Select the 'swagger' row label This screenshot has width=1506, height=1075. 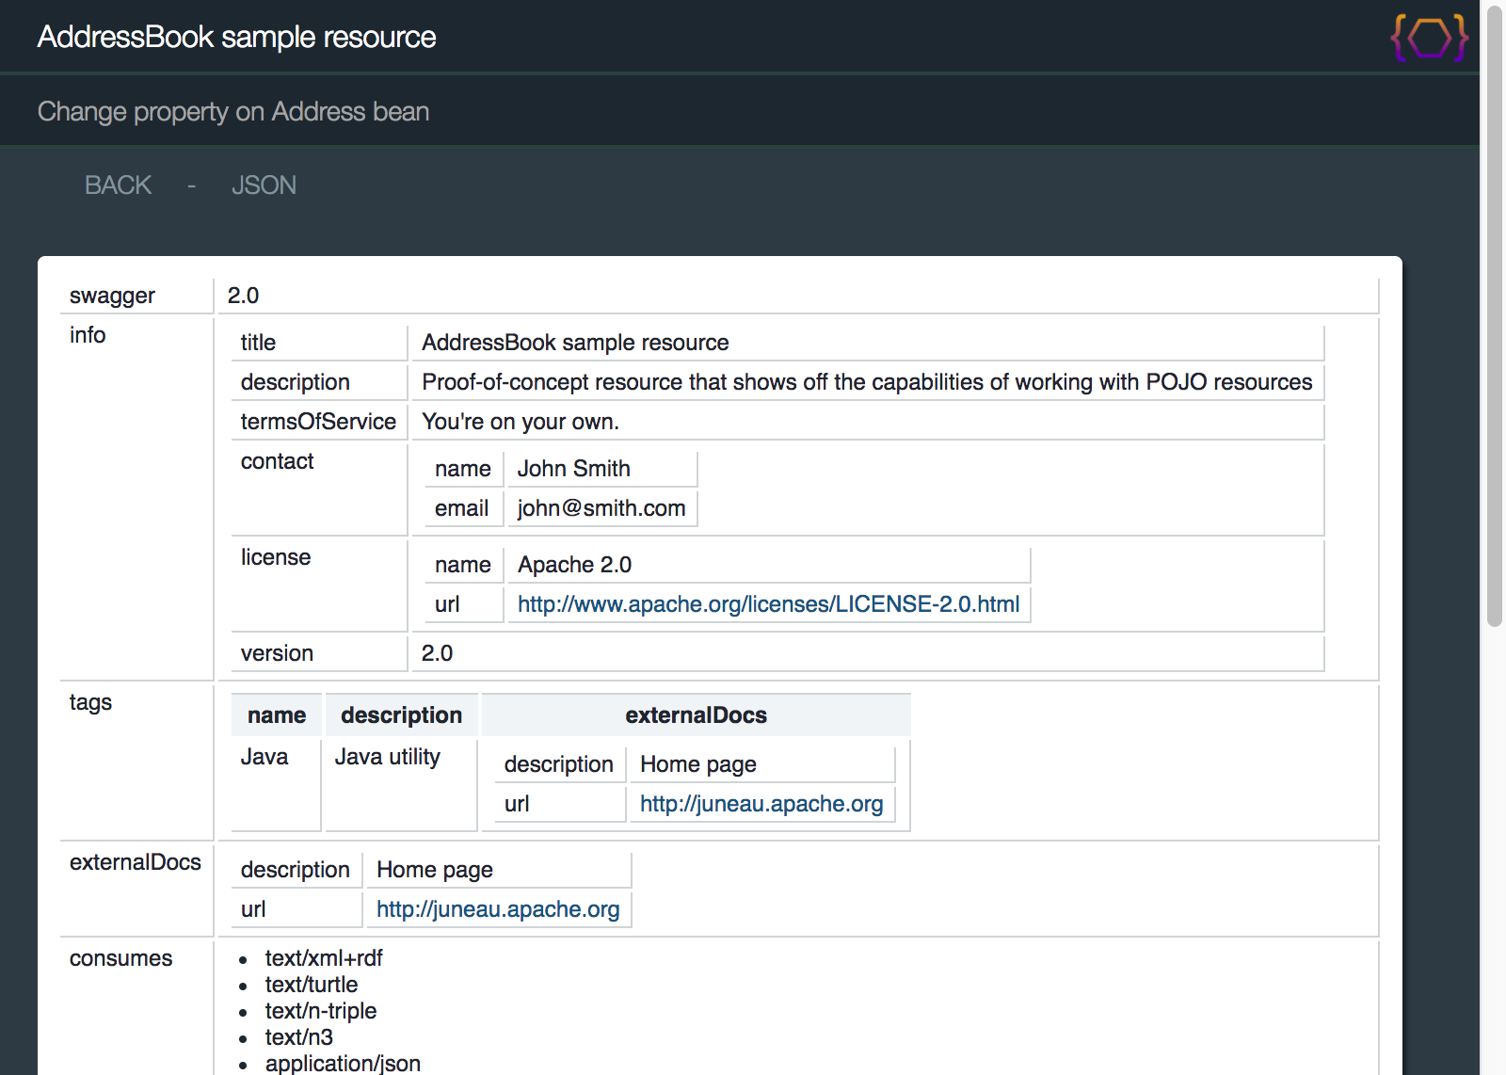pyautogui.click(x=112, y=296)
